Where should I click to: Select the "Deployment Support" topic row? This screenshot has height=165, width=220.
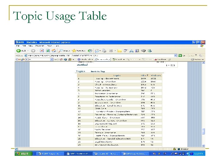click(x=119, y=124)
